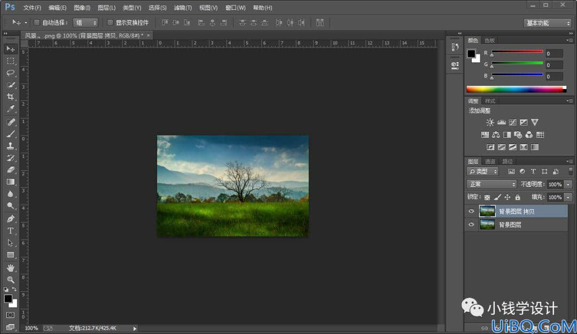The width and height of the screenshot is (577, 334).
Task: Align top edges of layers
Action: click(x=165, y=23)
